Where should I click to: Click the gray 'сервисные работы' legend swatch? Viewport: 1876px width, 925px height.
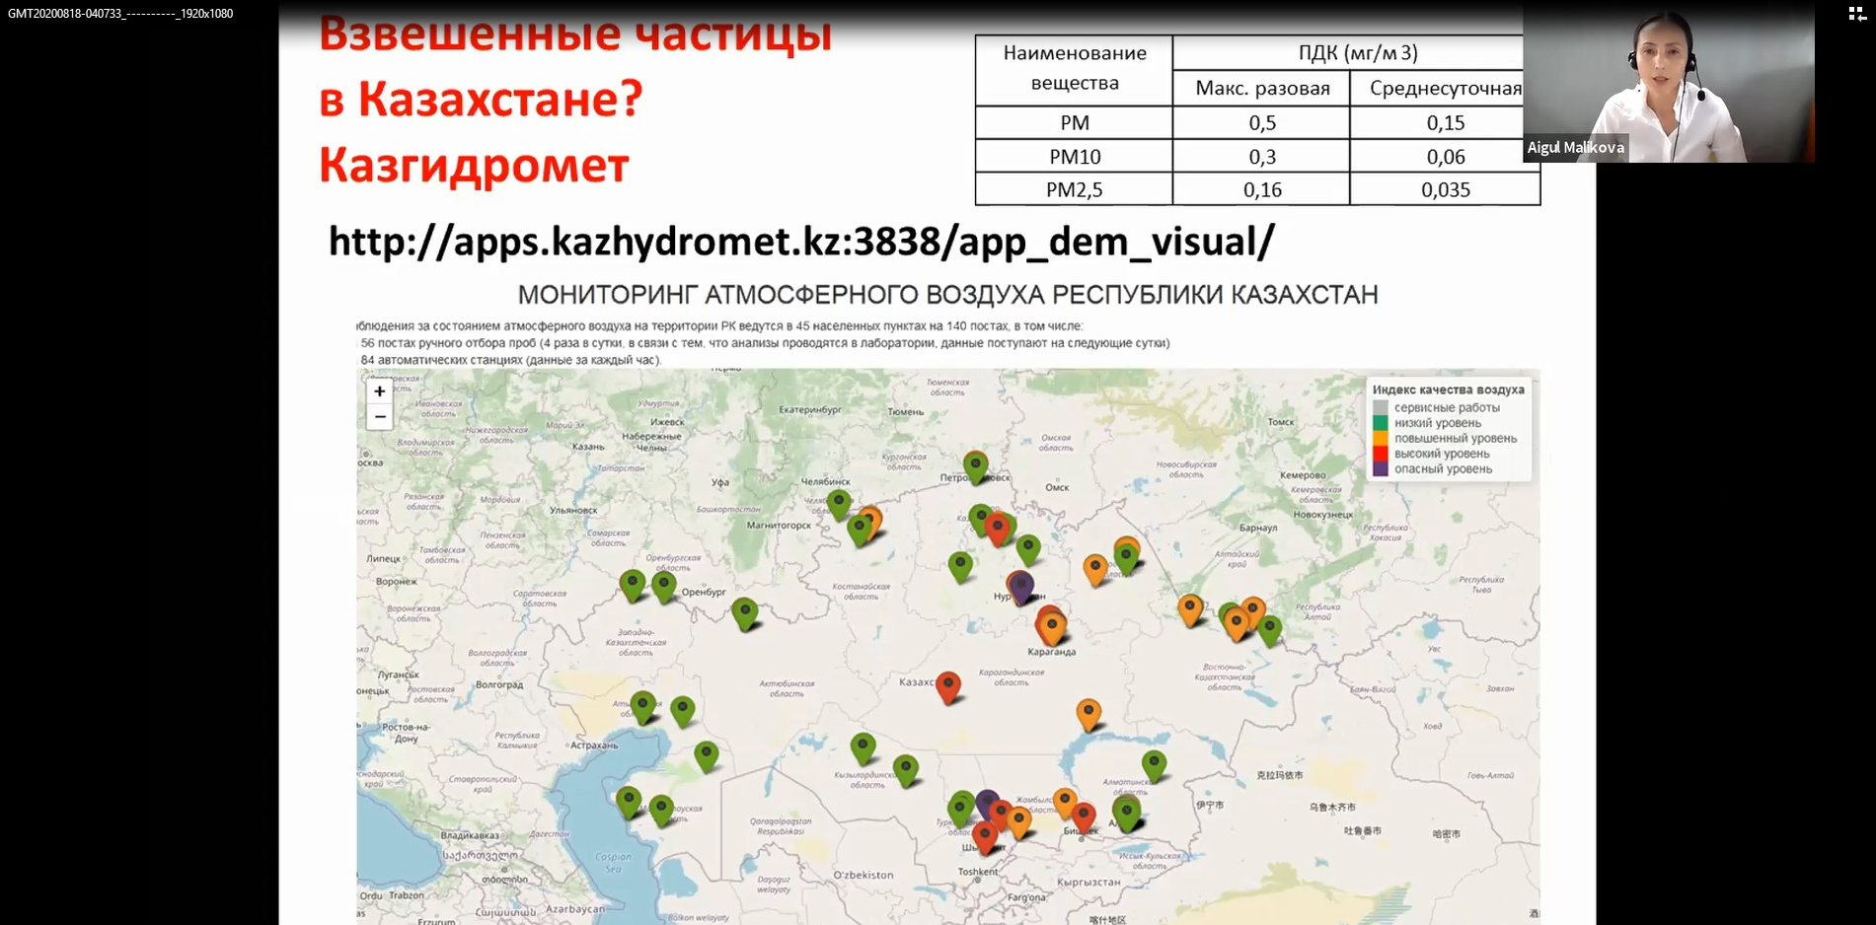click(1380, 407)
